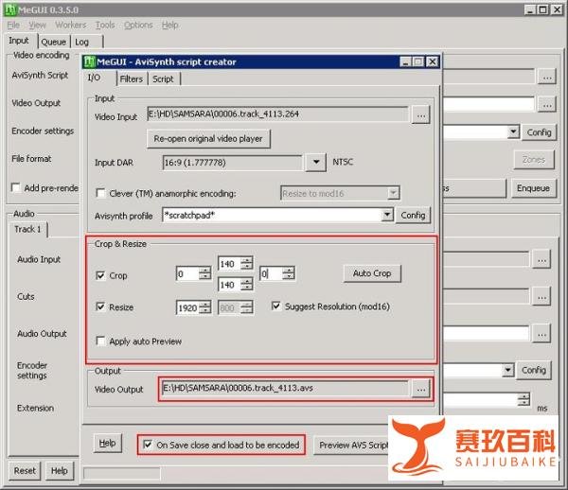
Task: Adjust the resize height 800 stepper
Action: click(247, 307)
